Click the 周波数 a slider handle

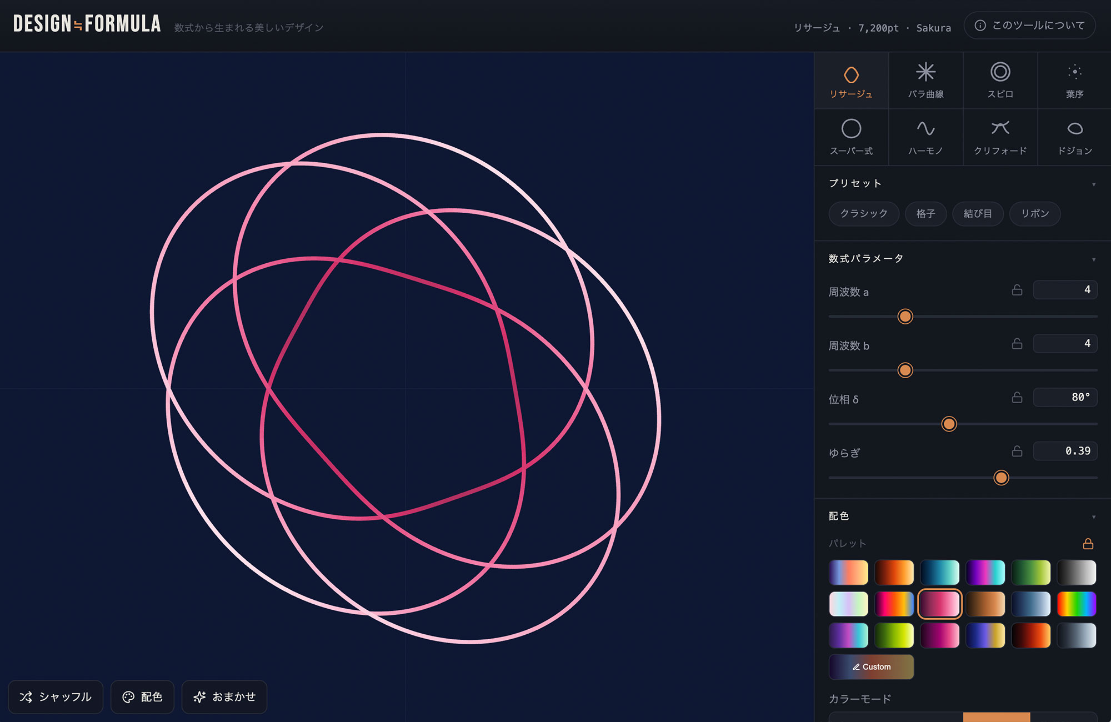(x=905, y=317)
